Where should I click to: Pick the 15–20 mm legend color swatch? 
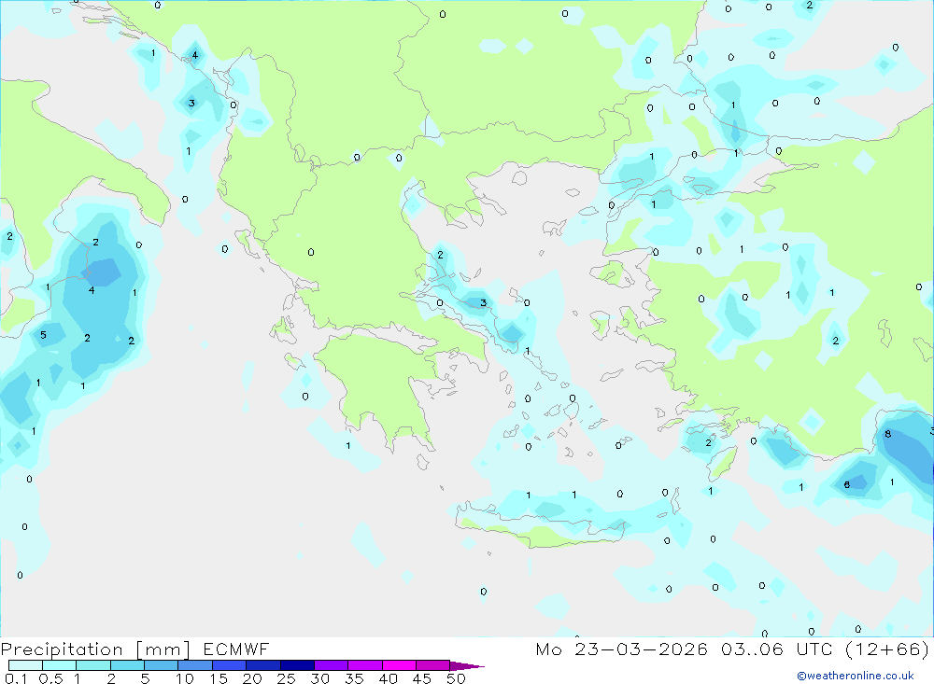pos(229,665)
